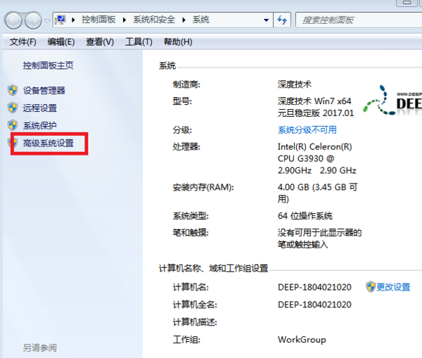Select the full computer name value under 计算机全名
The image size is (422, 358).
tap(314, 305)
